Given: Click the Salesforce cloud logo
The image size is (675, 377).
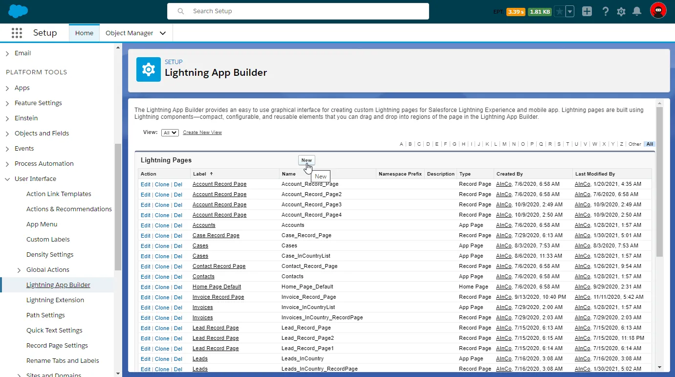Looking at the screenshot, I should (18, 11).
